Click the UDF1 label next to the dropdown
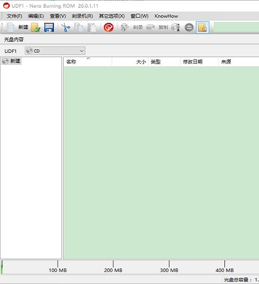This screenshot has width=259, height=284. pyautogui.click(x=10, y=51)
